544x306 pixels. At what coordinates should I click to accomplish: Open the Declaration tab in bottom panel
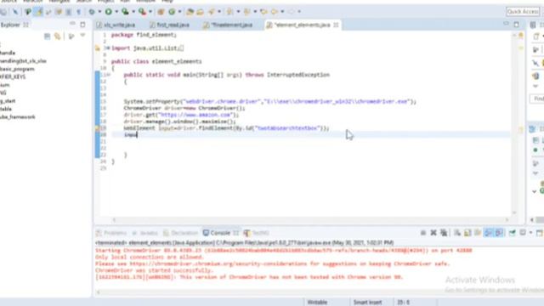180,233
